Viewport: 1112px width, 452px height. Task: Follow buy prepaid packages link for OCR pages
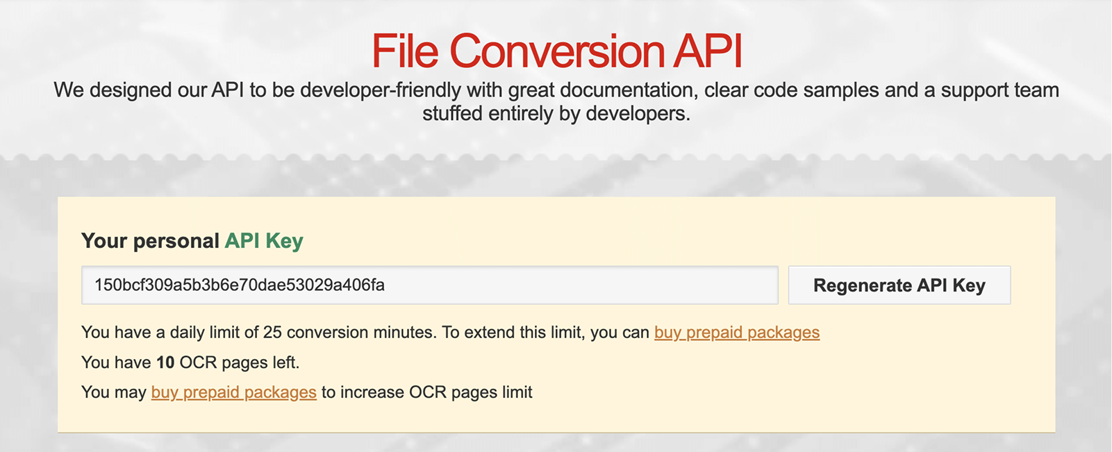tap(233, 392)
